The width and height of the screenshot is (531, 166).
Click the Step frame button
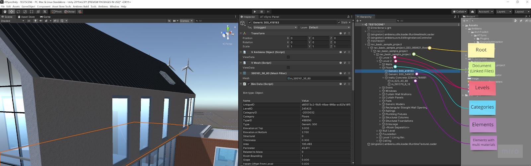pyautogui.click(x=268, y=12)
